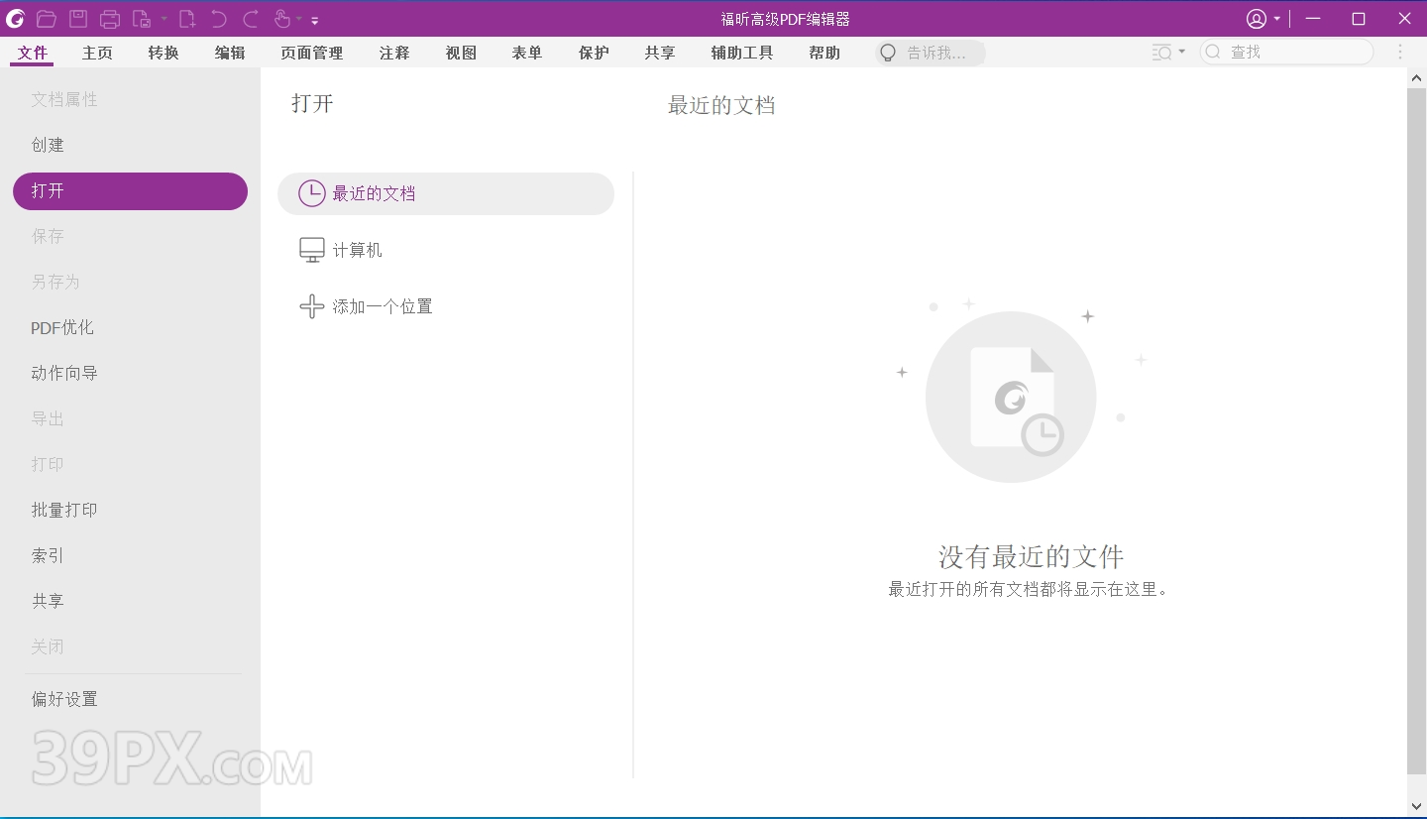Screen dimensions: 1427x819
Task: Close the Foxit PDF editor window
Action: pyautogui.click(x=1404, y=19)
